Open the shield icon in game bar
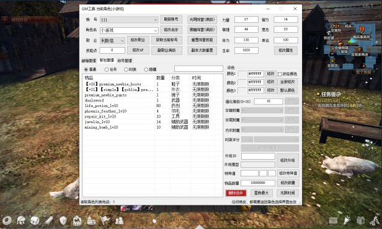Image resolution: width=382 pixels, height=229 pixels. 63,221
